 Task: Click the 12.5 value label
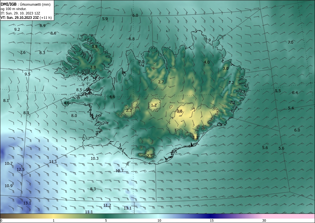(20, 170)
